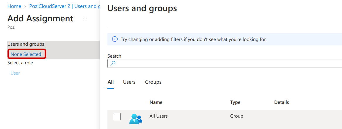The width and height of the screenshot is (342, 129).
Task: Click the All Users group avatar icon
Action: tap(136, 119)
